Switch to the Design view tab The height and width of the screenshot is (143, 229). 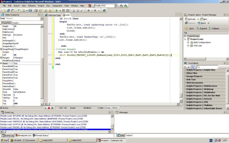tap(108, 108)
